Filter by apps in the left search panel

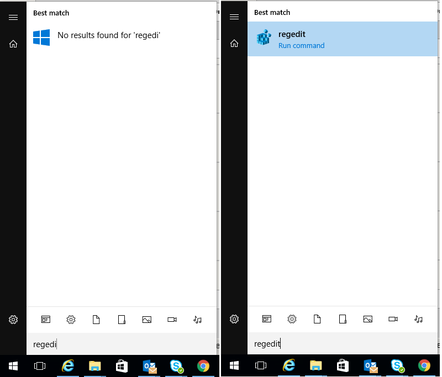coord(46,319)
